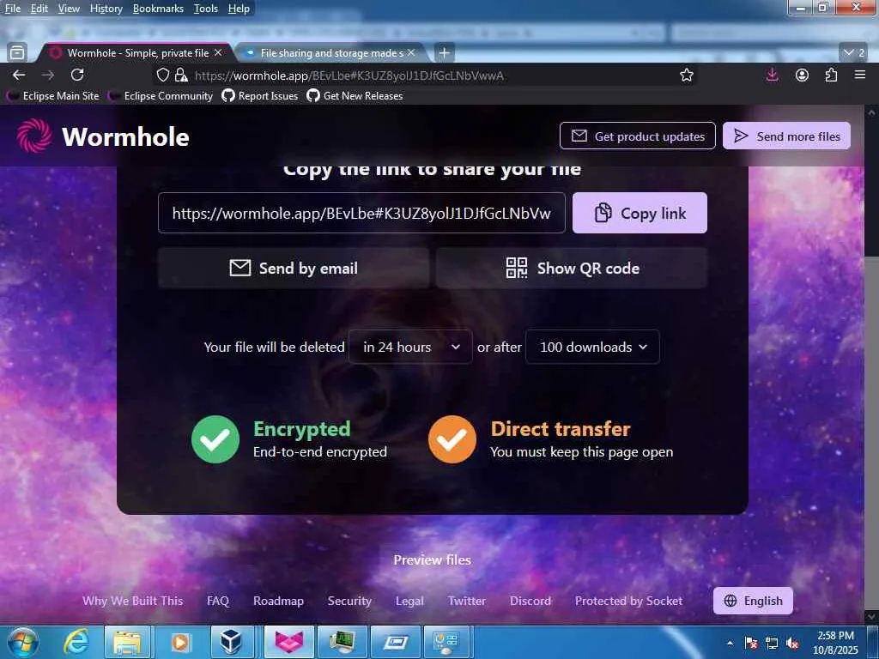879x659 pixels.
Task: Open the View menu
Action: (x=69, y=9)
